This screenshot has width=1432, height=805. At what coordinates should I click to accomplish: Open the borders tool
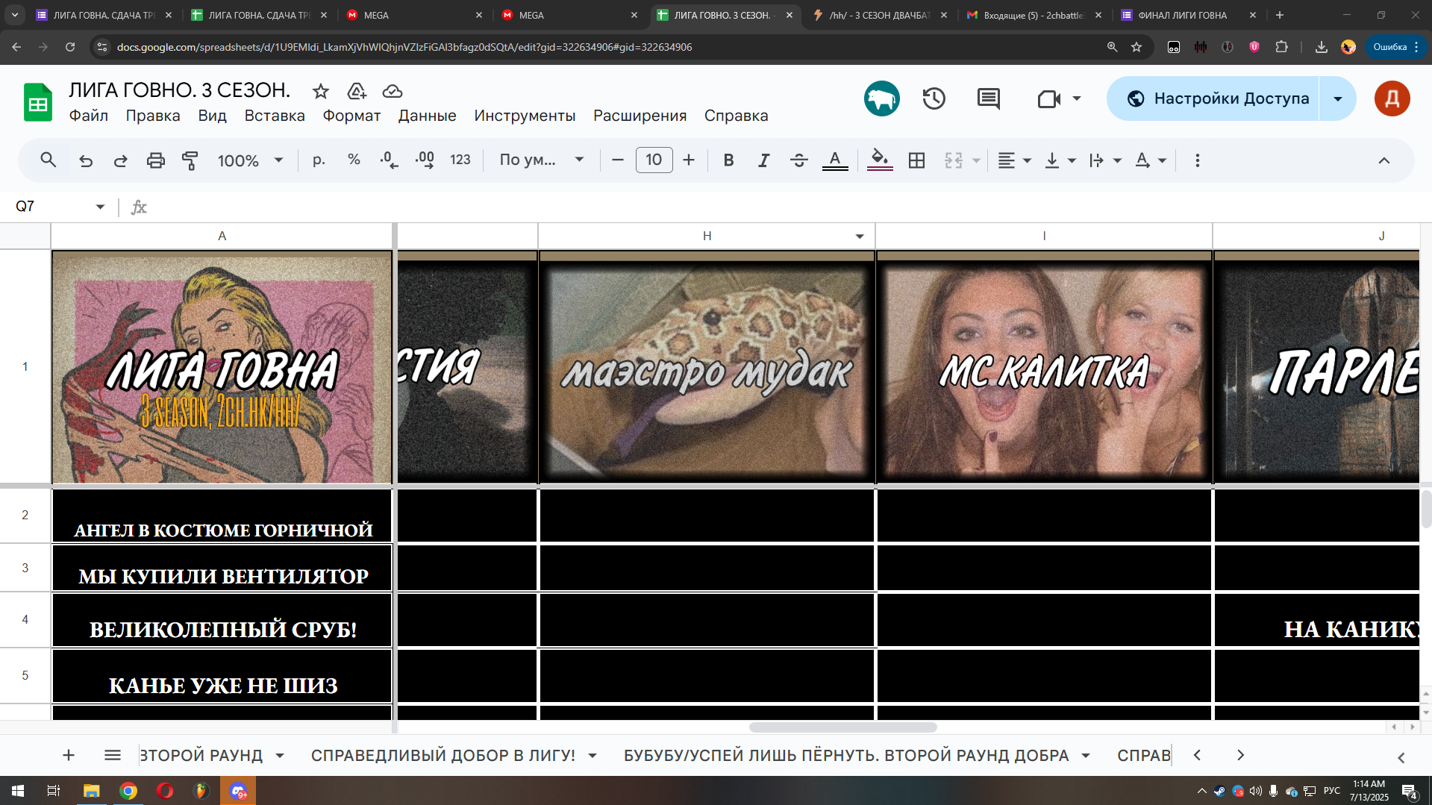916,160
